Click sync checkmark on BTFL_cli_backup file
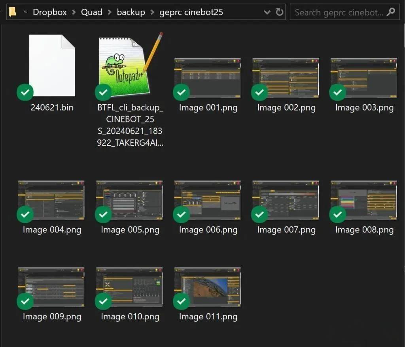This screenshot has height=347, width=405. (x=103, y=92)
